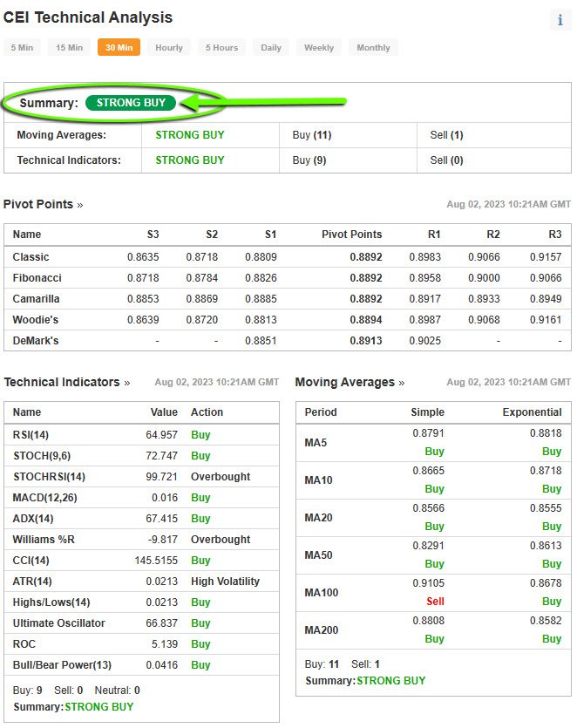
Task: Open the Pivot Points section link
Action: coord(44,204)
